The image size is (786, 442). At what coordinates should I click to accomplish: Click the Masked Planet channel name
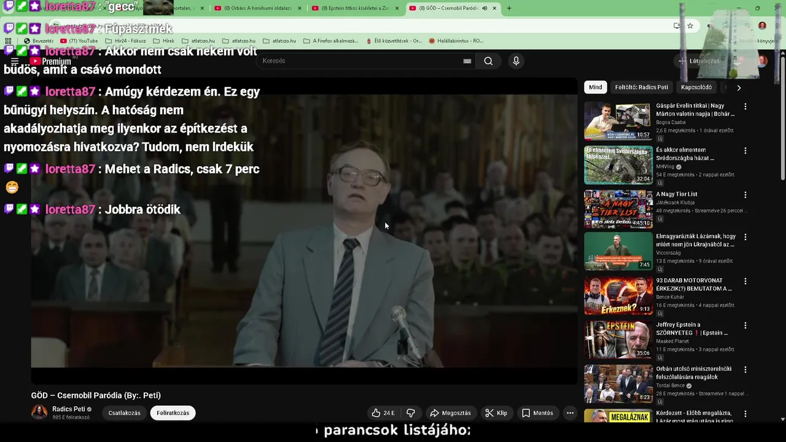[673, 341]
